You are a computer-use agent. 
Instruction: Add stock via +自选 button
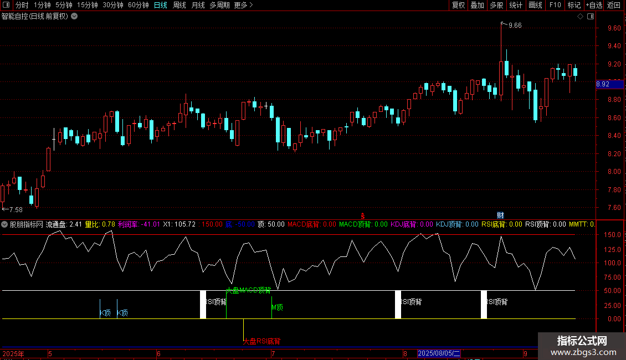(x=594, y=5)
